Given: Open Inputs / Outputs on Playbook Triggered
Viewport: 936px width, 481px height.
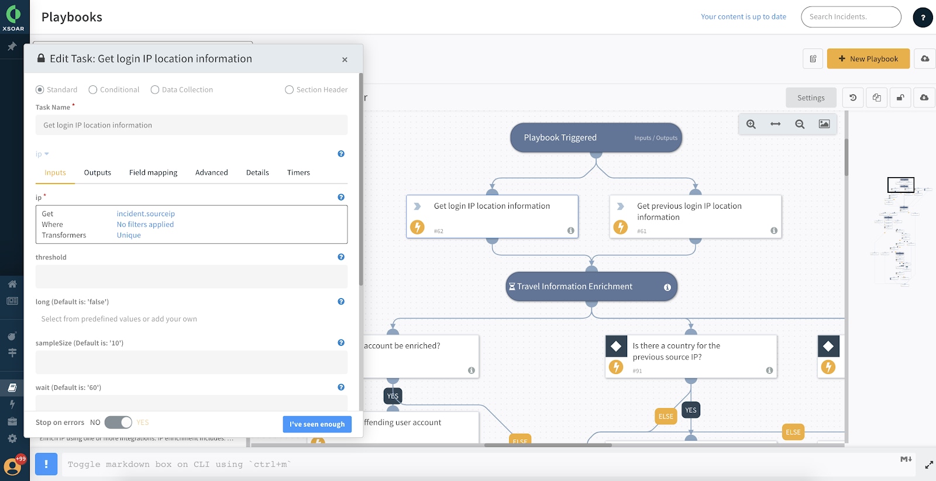Looking at the screenshot, I should 655,138.
